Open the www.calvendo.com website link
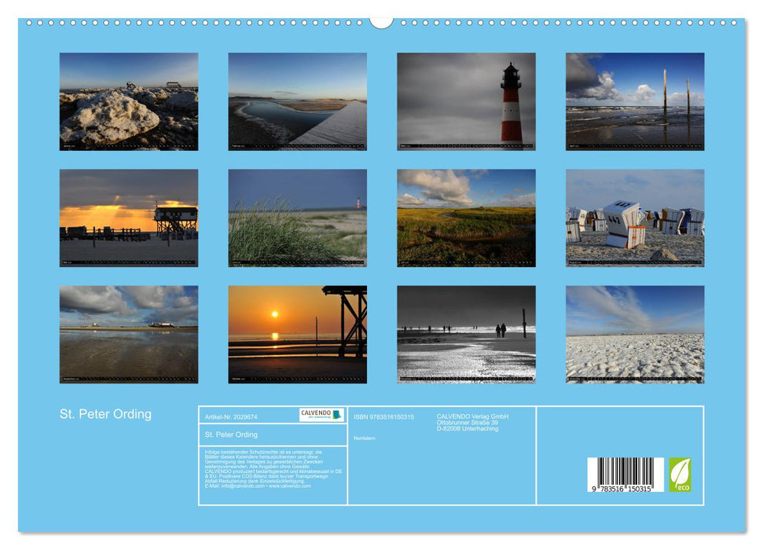 (288, 487)
